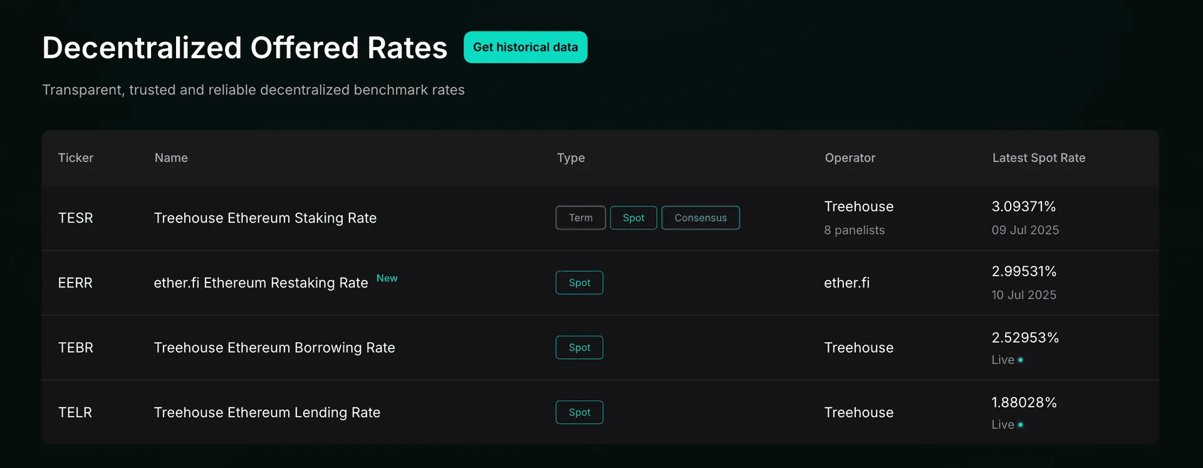Select the Spot tag in TESR row
Screen dimensions: 1203x468
tap(633, 218)
